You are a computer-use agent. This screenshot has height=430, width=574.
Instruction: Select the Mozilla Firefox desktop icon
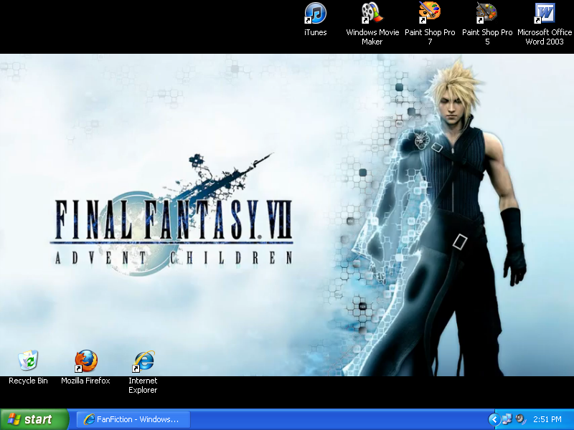[85, 360]
